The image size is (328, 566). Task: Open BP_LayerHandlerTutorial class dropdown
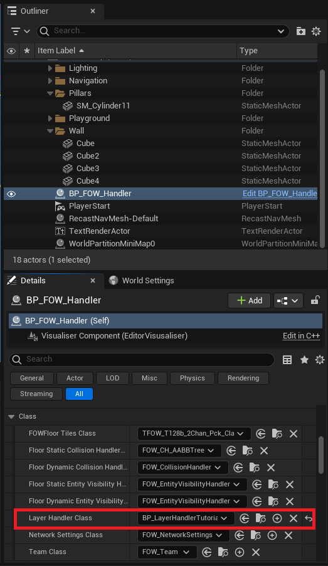click(186, 518)
